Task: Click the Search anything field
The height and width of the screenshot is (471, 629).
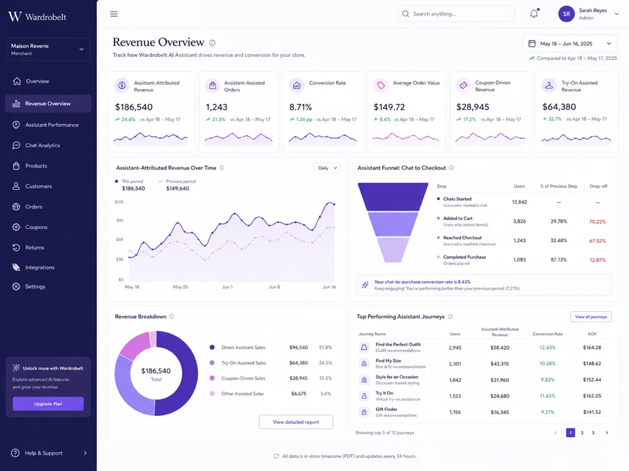Action: [x=456, y=14]
